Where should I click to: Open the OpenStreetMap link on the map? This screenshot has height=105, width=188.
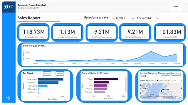coord(168,98)
